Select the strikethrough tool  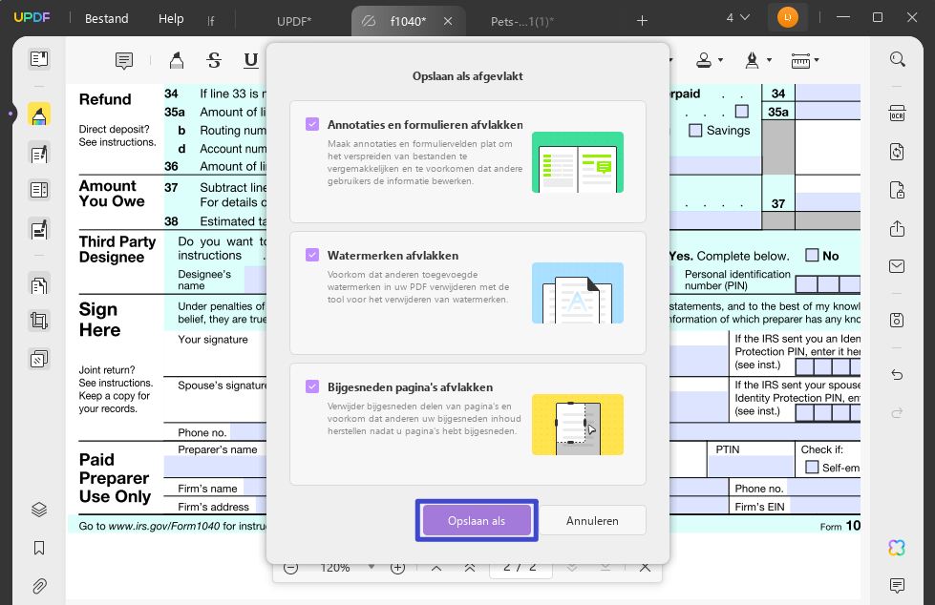click(x=214, y=60)
